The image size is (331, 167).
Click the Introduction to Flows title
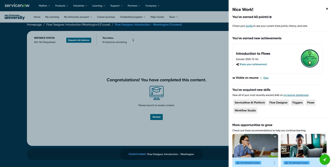[x=253, y=53]
